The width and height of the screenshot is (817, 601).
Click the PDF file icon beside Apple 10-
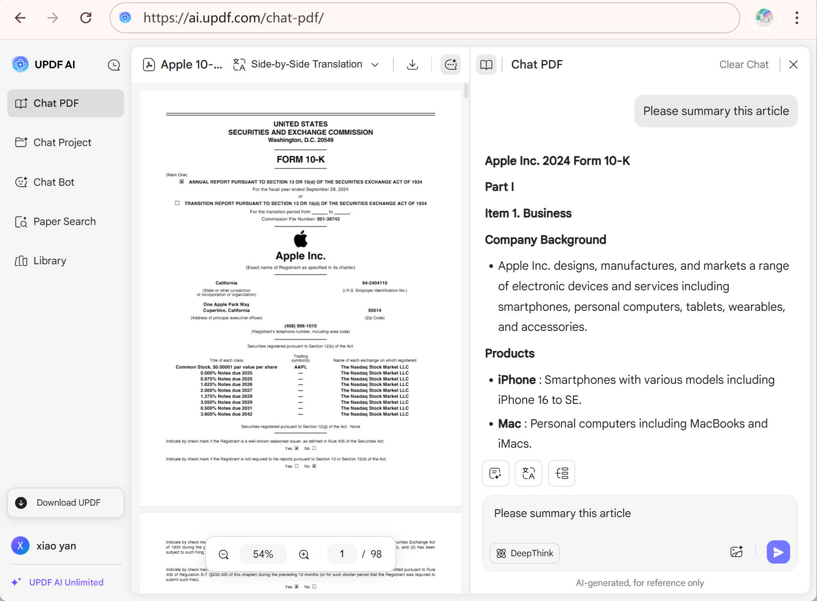[149, 64]
